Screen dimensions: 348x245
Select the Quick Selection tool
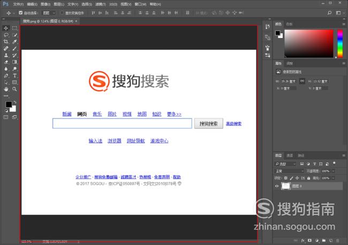[14, 35]
